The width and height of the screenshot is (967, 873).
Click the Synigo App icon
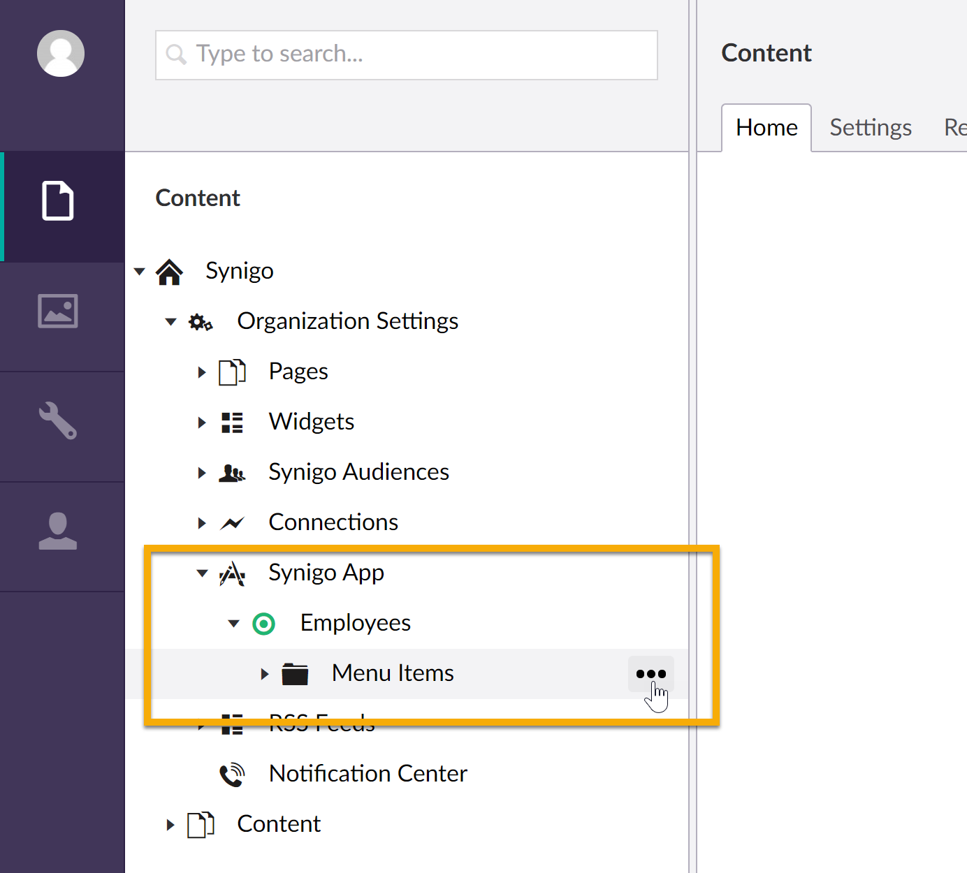[x=232, y=573]
